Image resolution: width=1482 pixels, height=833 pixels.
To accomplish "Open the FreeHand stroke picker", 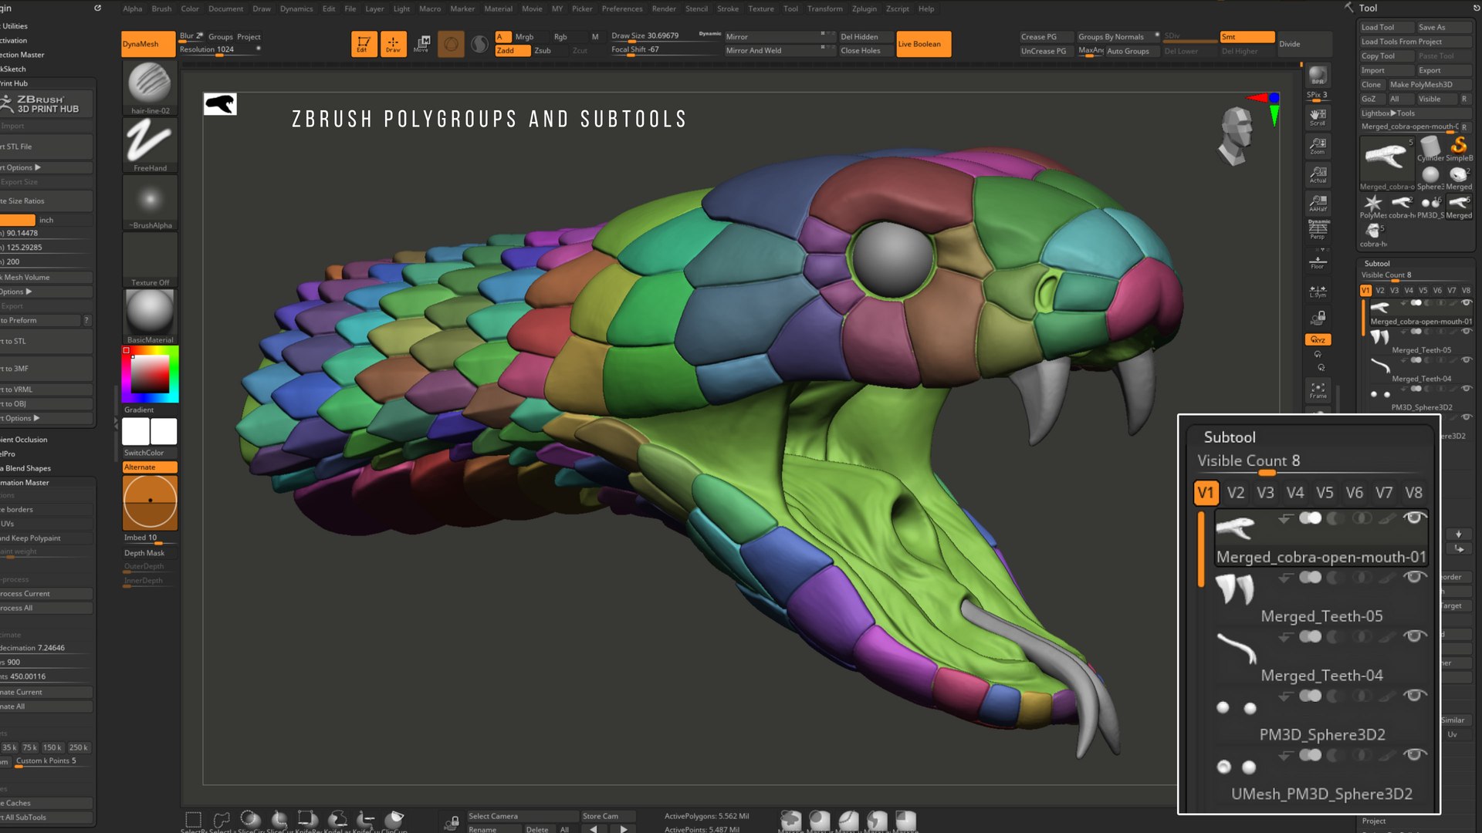I will 150,145.
